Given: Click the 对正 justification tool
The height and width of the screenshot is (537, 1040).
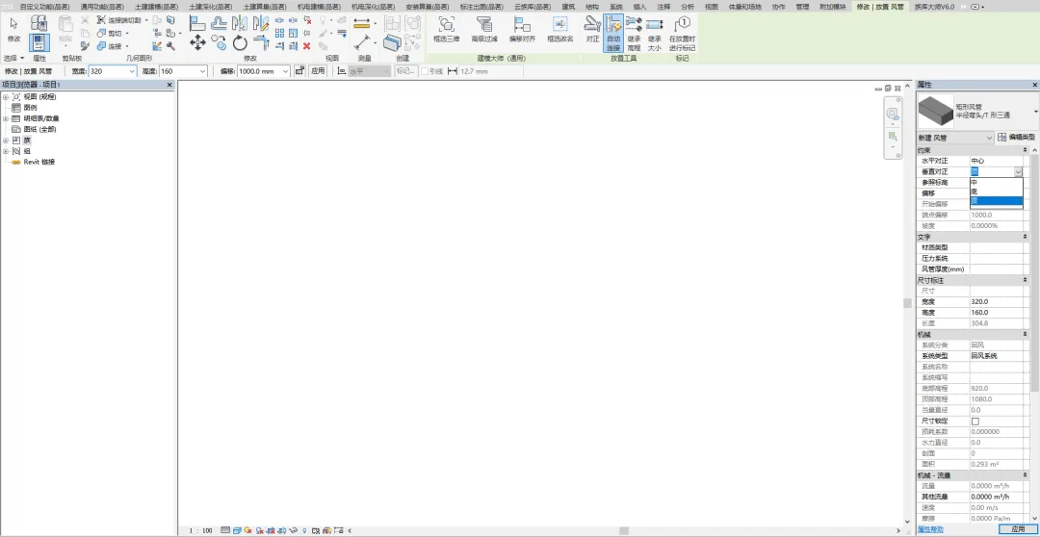Looking at the screenshot, I should click(592, 30).
